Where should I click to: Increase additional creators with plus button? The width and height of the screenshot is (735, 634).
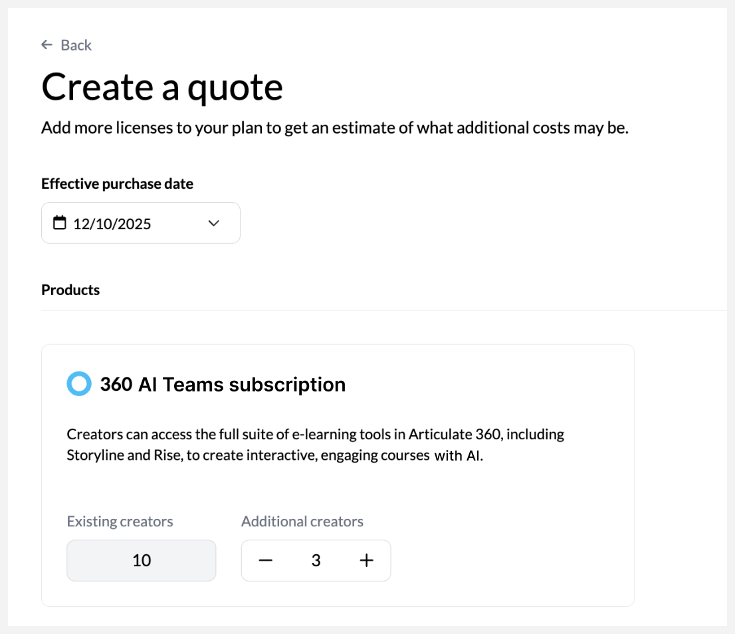click(366, 560)
